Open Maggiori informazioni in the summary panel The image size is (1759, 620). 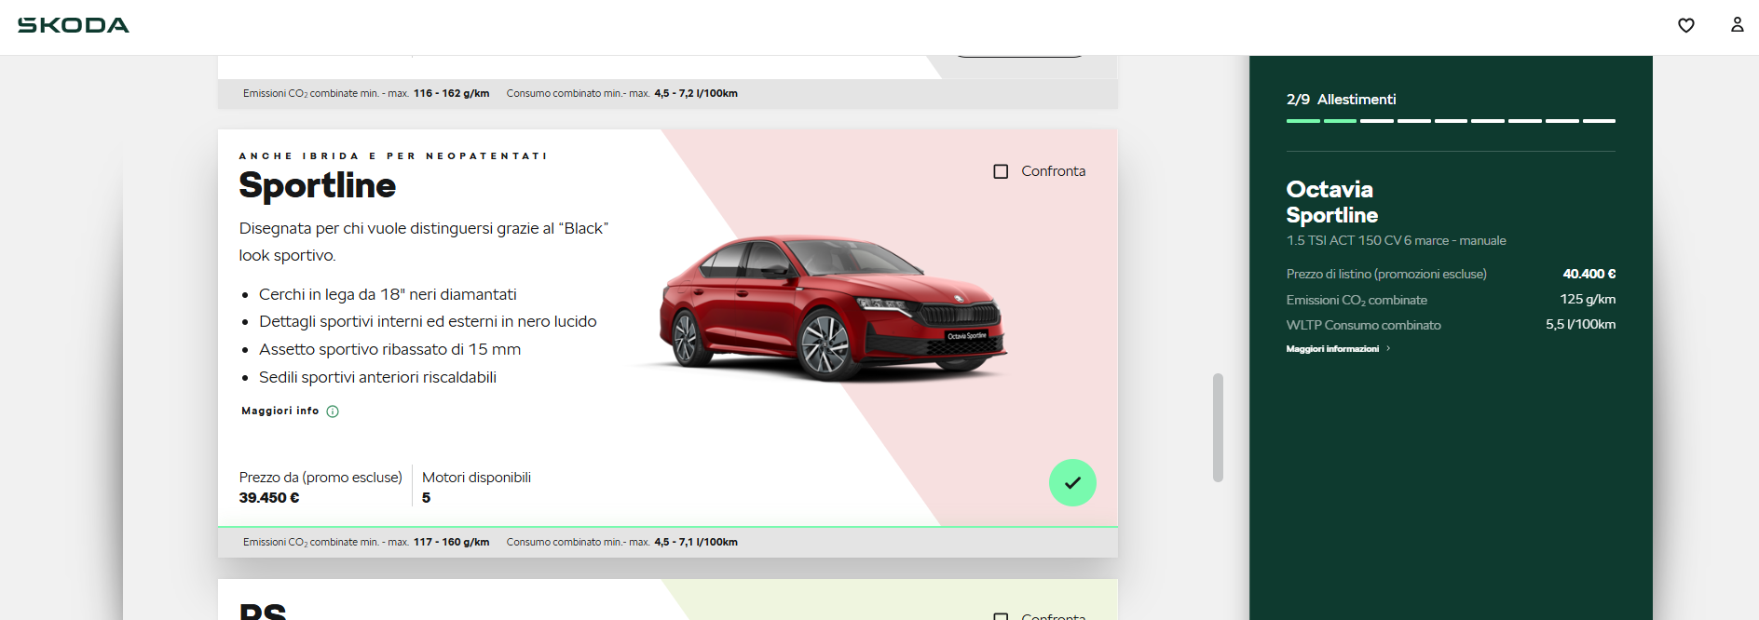(1332, 349)
